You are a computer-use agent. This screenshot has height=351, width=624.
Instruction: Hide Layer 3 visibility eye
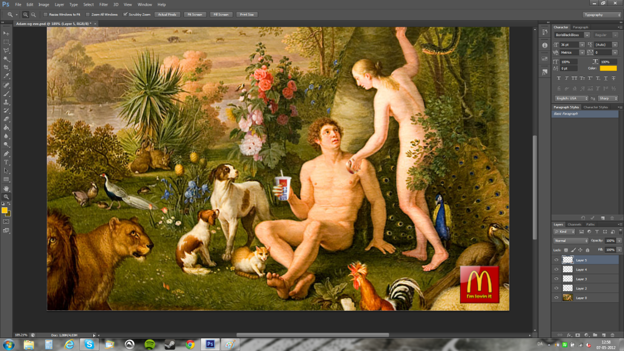pos(556,279)
